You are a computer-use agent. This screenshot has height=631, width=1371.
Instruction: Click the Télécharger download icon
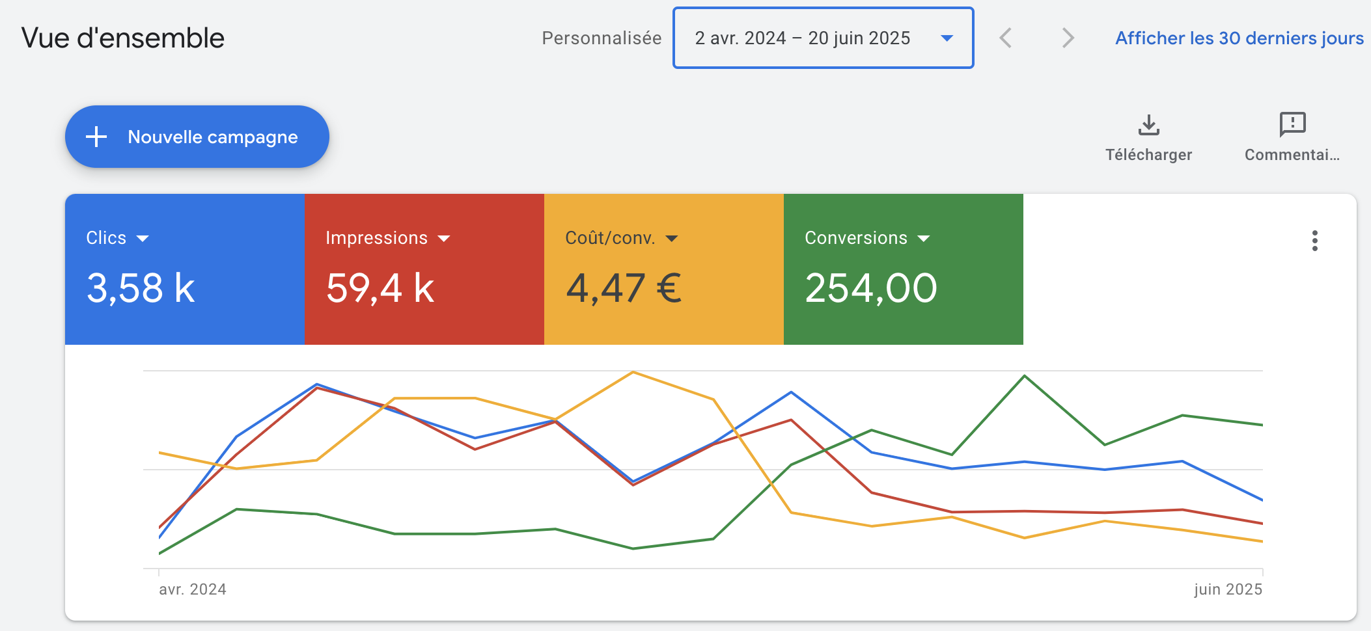[1148, 124]
